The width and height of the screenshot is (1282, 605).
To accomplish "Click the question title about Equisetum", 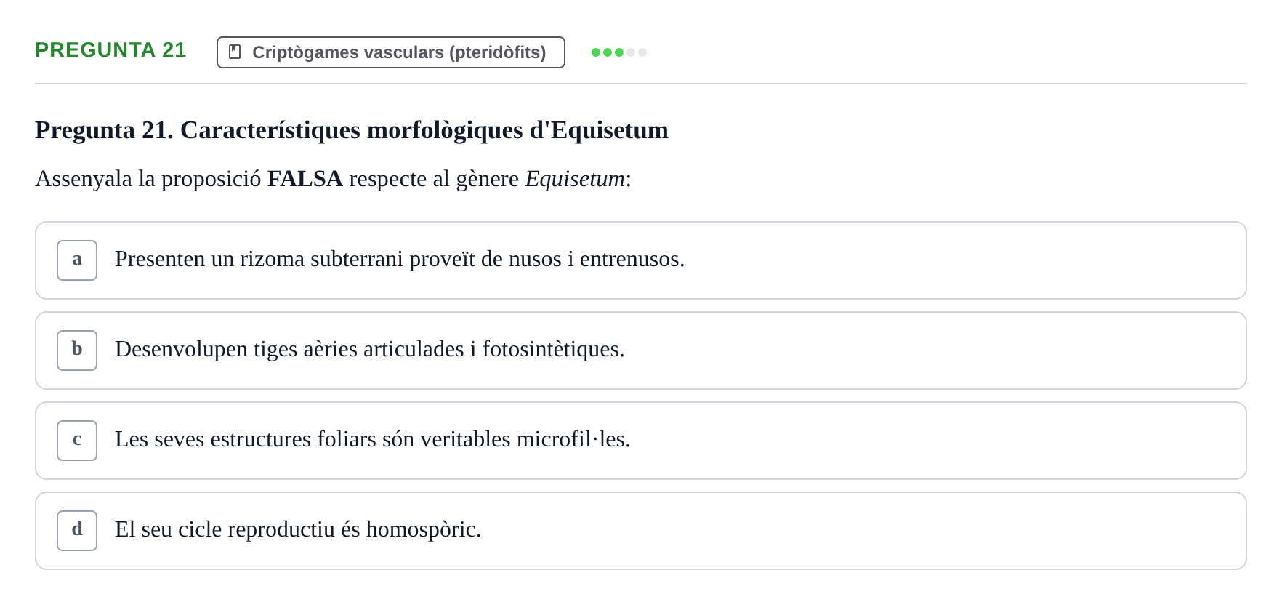I will [x=352, y=130].
